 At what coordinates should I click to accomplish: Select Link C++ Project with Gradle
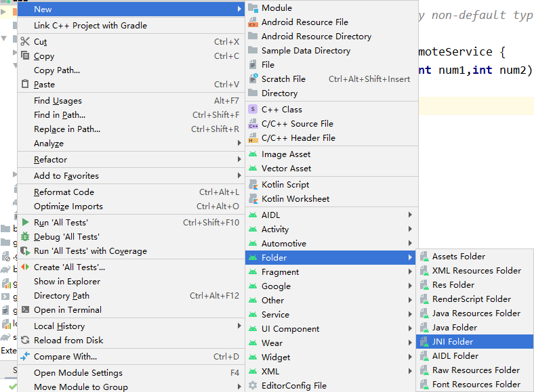pyautogui.click(x=131, y=26)
